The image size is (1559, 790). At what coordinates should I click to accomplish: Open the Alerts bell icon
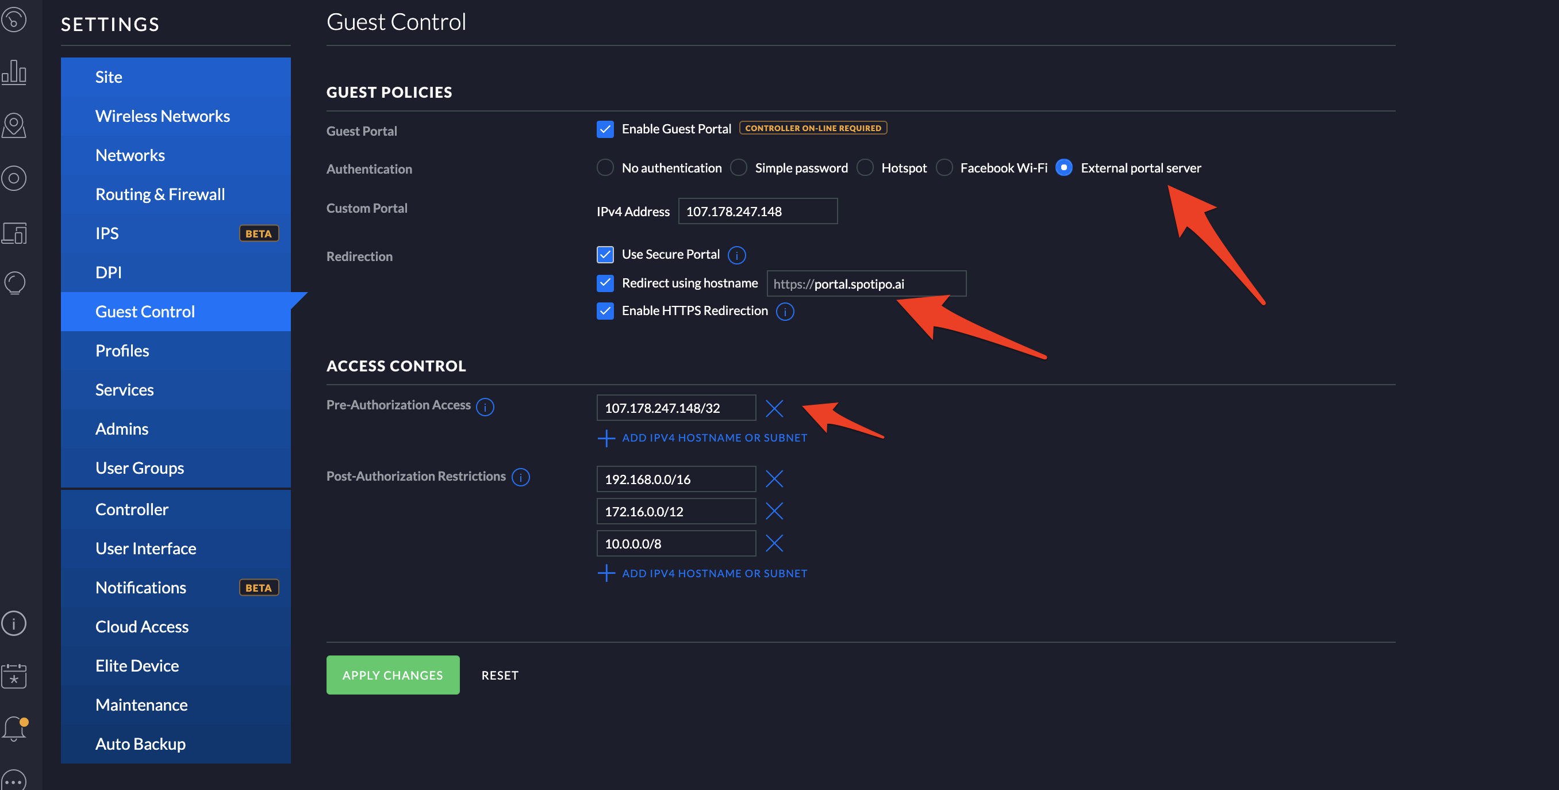(14, 728)
